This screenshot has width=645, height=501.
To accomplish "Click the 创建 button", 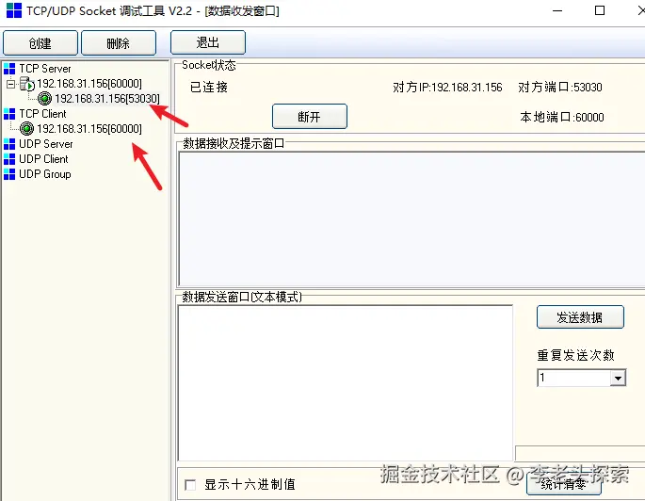I will (40, 42).
